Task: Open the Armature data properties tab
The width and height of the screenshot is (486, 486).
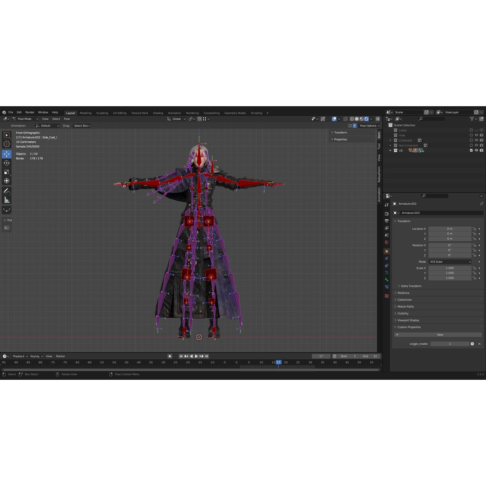Action: pyautogui.click(x=387, y=273)
